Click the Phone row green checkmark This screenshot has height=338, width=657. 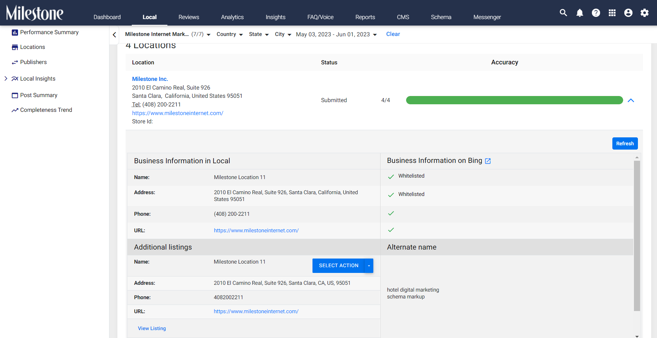391,213
